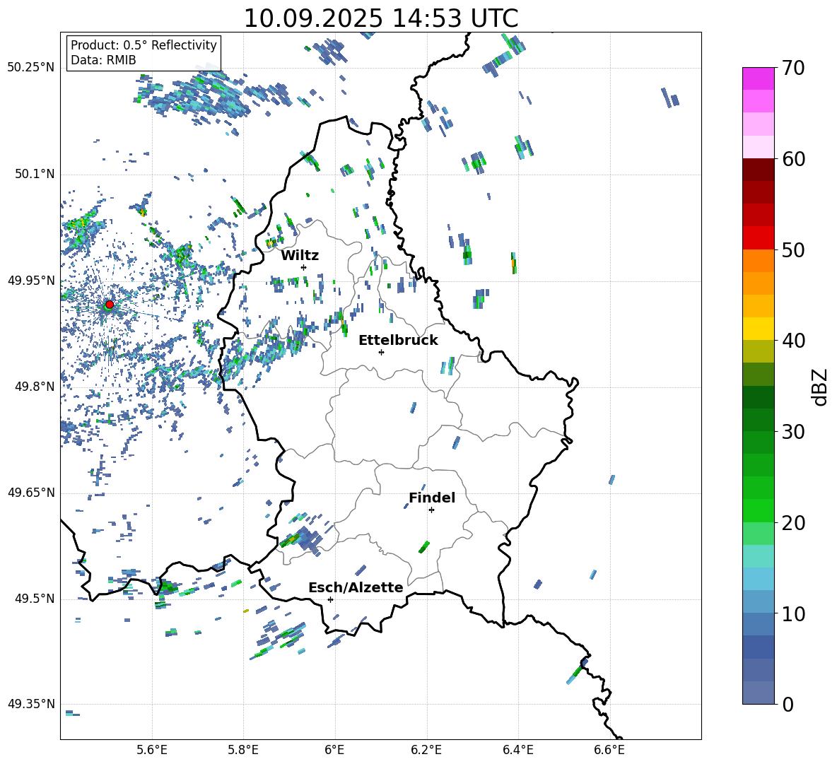
Task: Click the red radar site marker
Action: (x=109, y=304)
